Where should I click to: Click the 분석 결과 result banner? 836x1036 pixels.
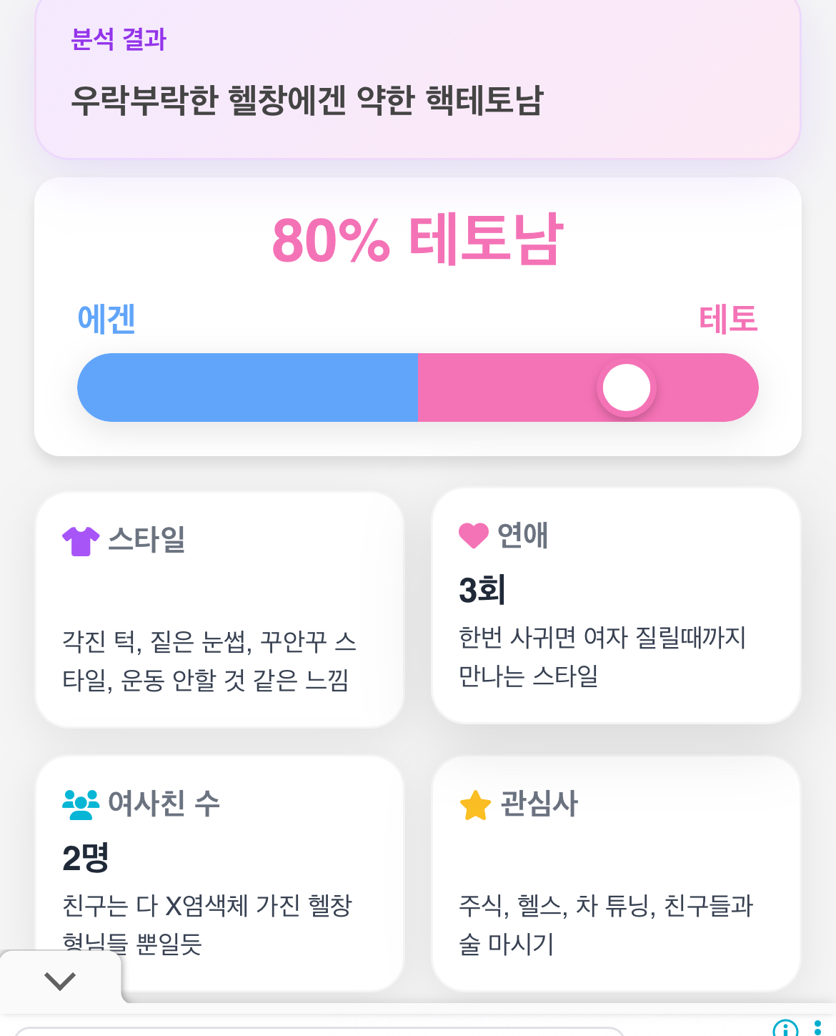point(418,77)
